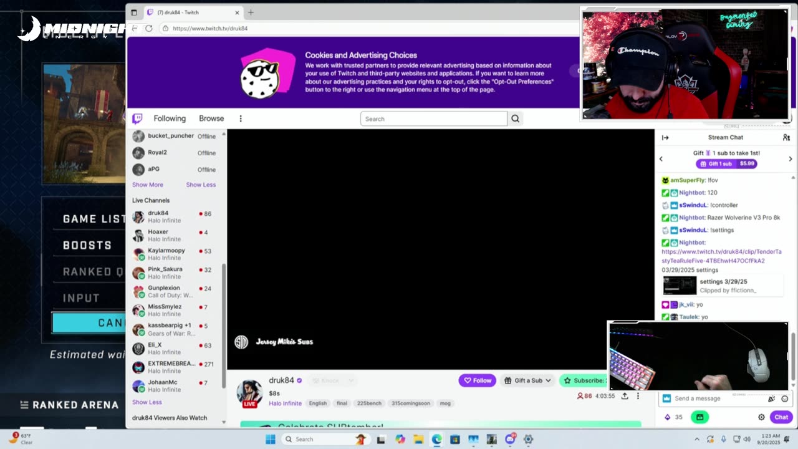Open Copilot from the taskbar
The width and height of the screenshot is (798, 449).
(400, 439)
